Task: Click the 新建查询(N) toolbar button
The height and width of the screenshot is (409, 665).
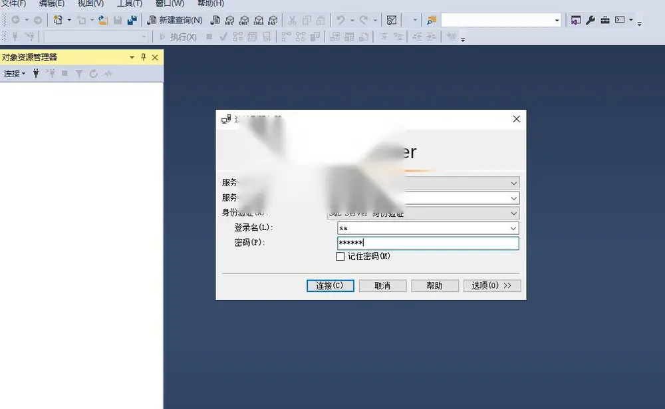Action: (x=175, y=20)
